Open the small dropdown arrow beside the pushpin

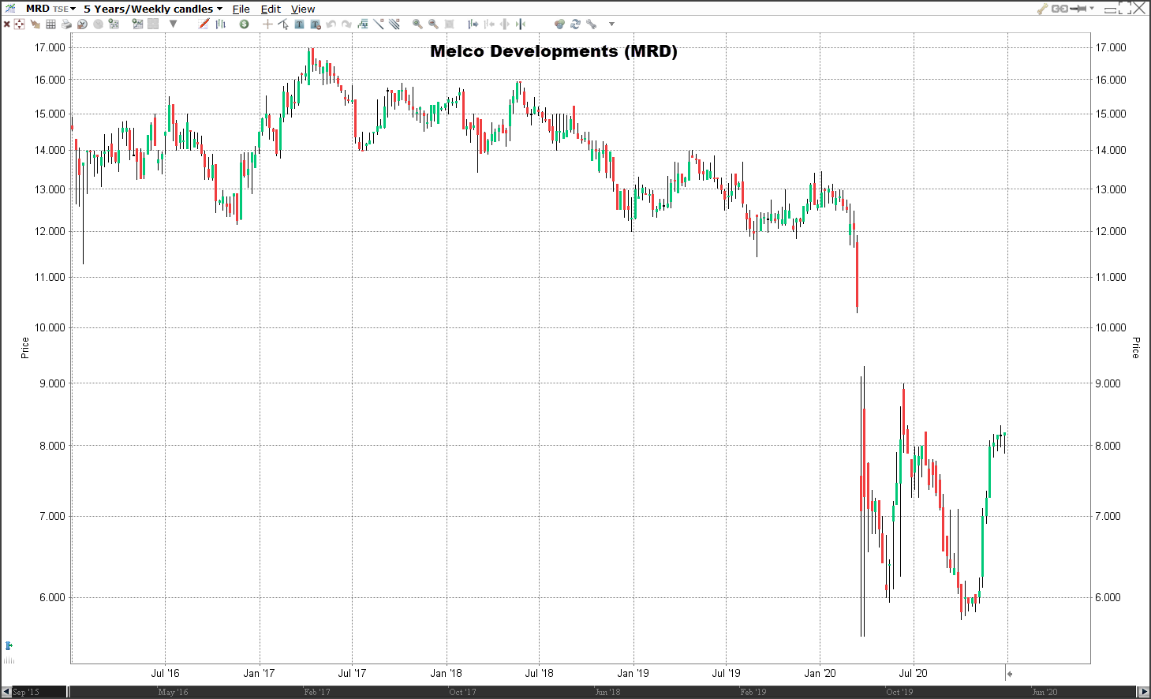(x=1092, y=9)
